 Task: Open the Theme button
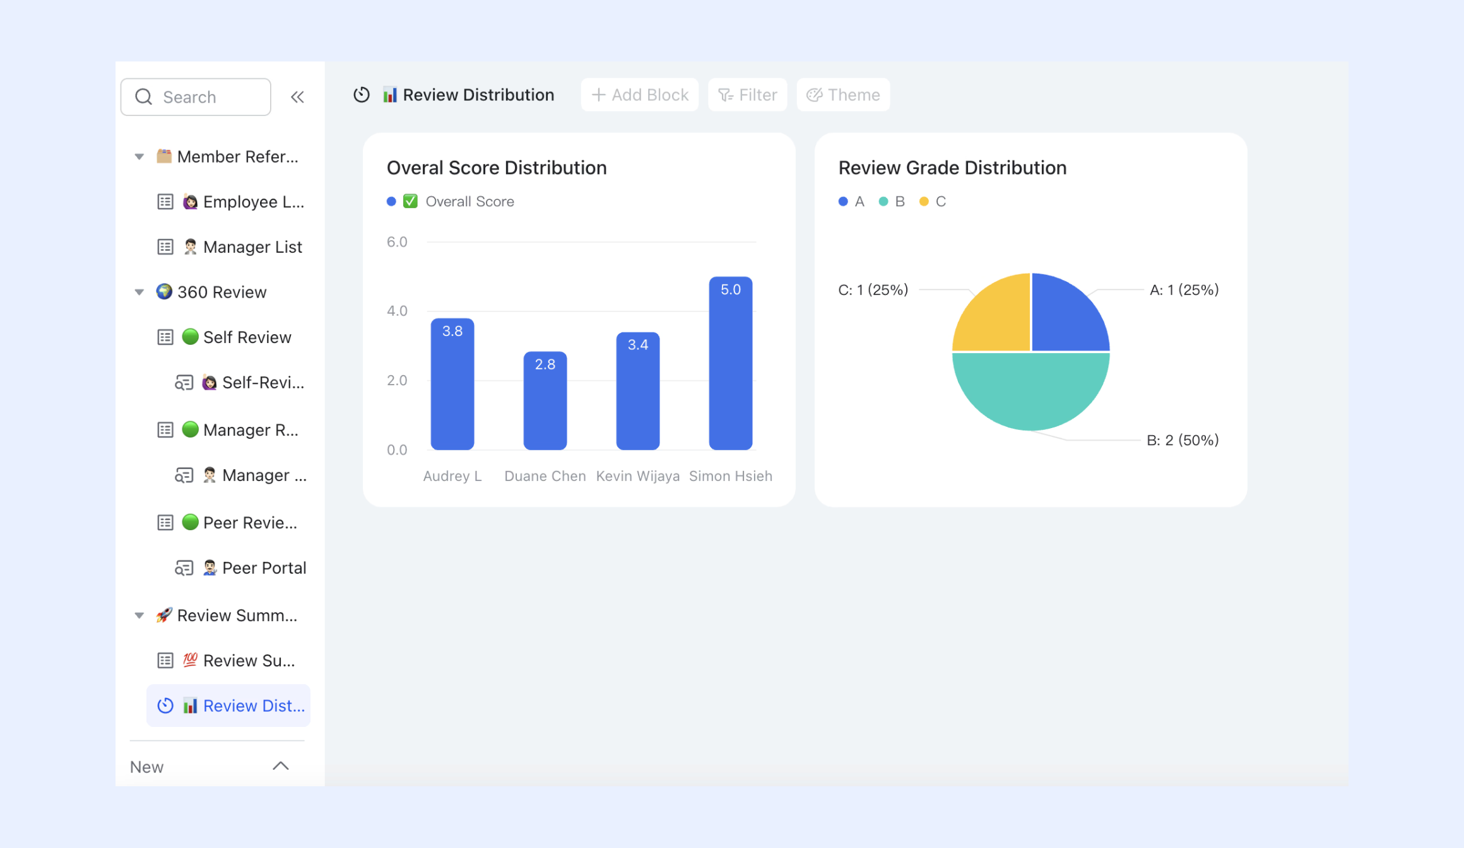pos(843,95)
